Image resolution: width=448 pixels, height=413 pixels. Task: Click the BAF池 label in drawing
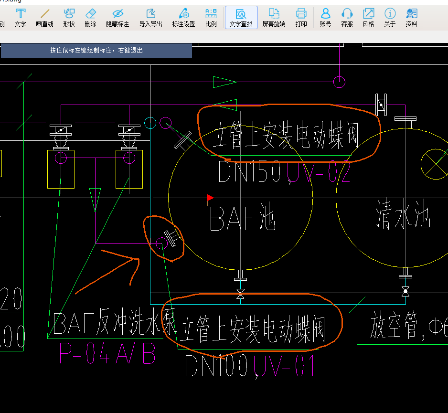[x=242, y=218]
